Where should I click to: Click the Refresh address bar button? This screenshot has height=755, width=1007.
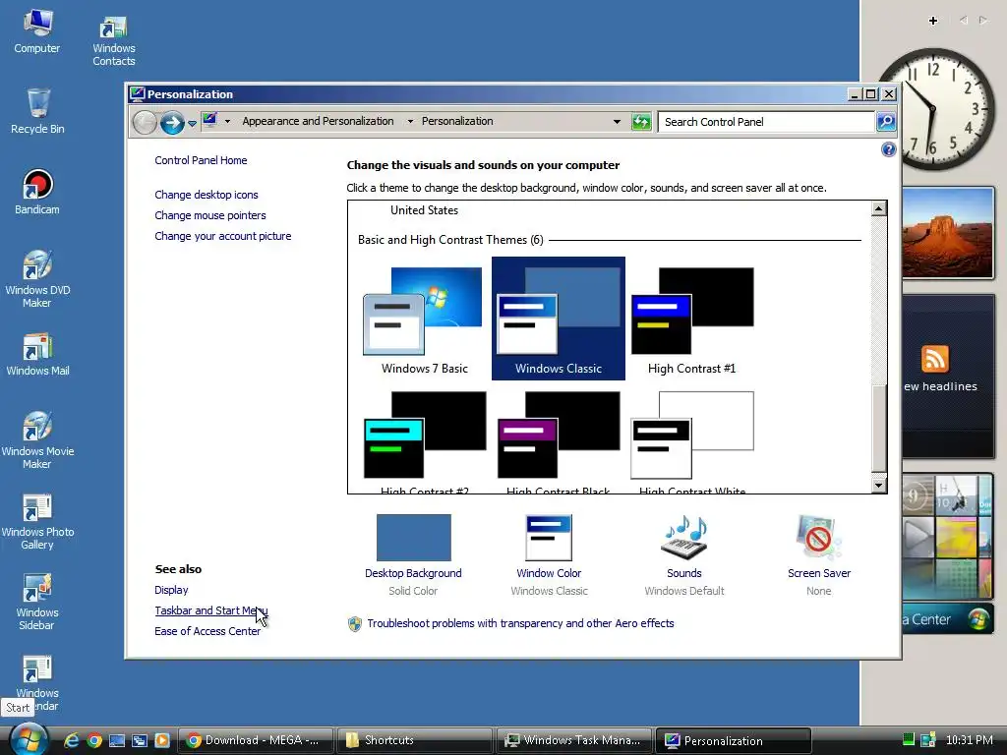coord(641,121)
